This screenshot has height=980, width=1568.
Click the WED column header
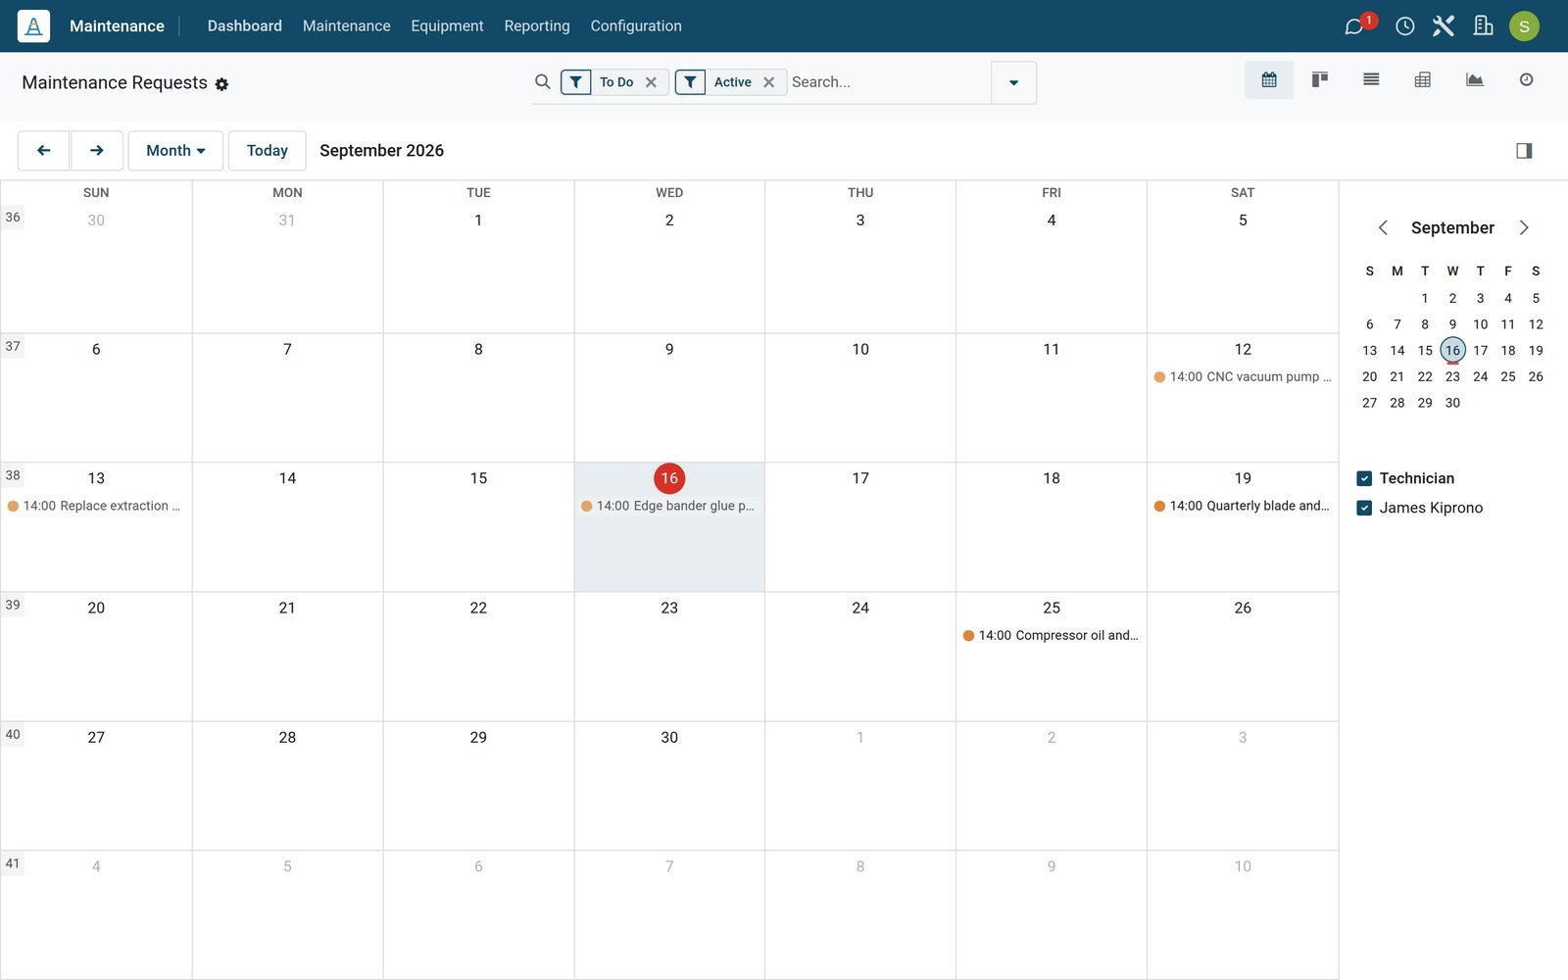[669, 193]
